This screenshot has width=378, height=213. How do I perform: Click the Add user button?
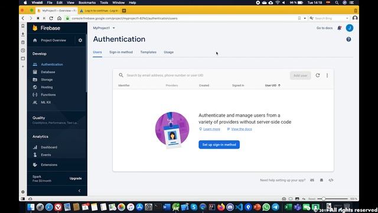point(301,76)
